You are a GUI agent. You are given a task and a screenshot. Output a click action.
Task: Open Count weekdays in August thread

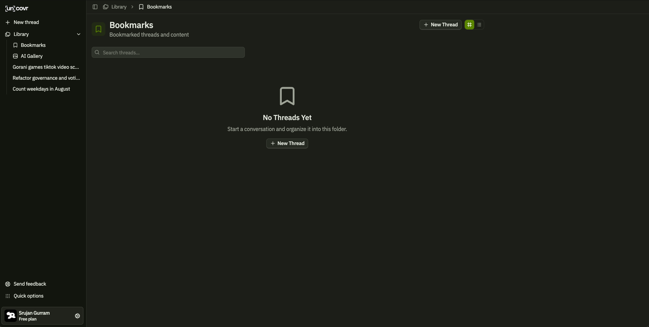pyautogui.click(x=41, y=89)
